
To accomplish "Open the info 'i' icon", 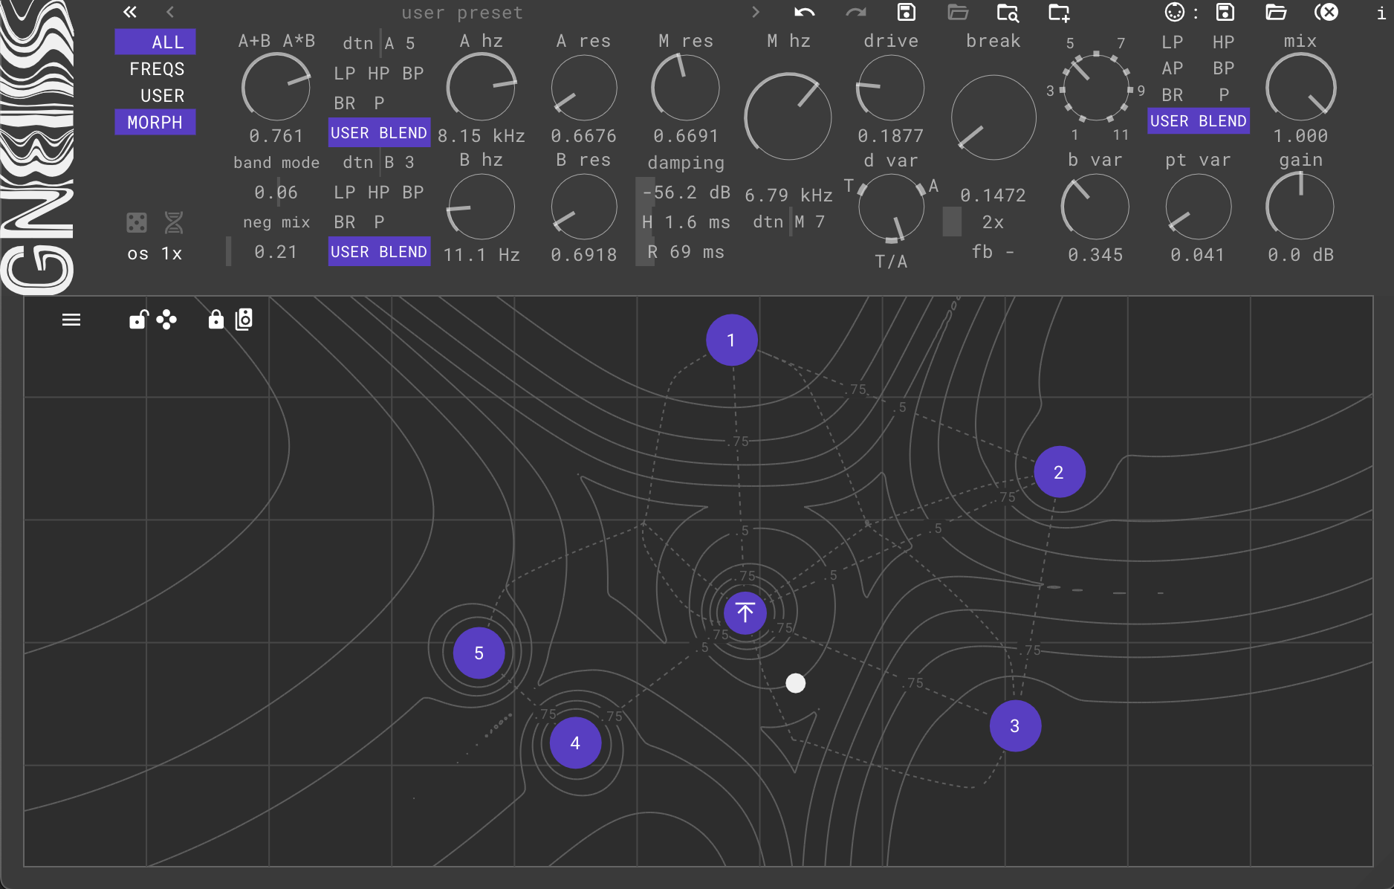I will pyautogui.click(x=1380, y=13).
